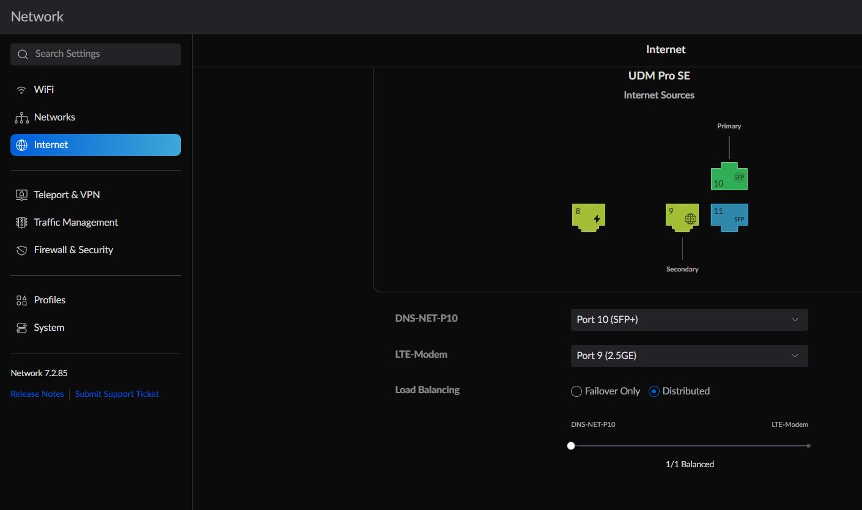This screenshot has height=510, width=862.
Task: Click the Networks topology icon
Action: coord(21,117)
